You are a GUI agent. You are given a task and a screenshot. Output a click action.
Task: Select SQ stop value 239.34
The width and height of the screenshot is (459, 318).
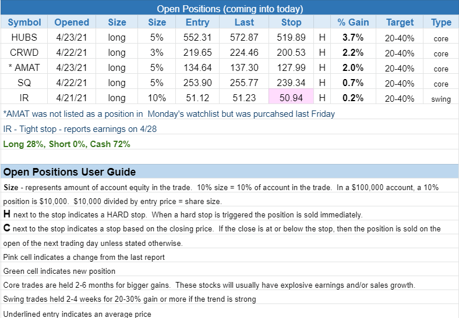coord(291,83)
